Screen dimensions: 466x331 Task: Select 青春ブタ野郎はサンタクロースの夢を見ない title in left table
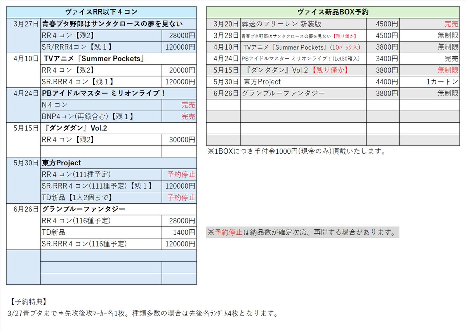[x=118, y=24]
